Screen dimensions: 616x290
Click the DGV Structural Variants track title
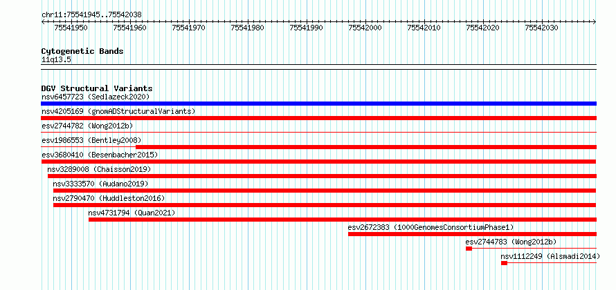tap(97, 88)
